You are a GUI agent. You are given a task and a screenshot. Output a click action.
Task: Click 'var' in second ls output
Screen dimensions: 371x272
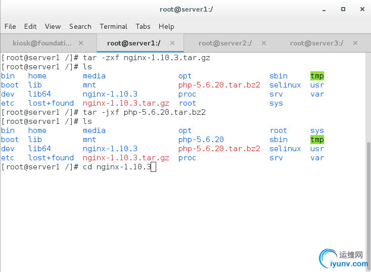point(317,158)
